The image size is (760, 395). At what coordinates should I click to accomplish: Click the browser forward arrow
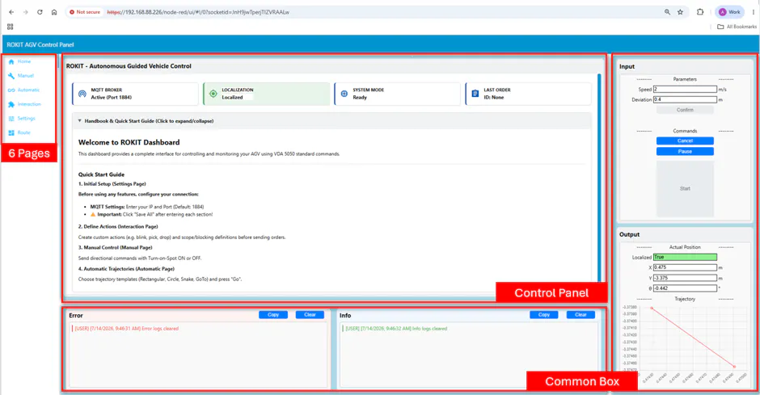tap(26, 12)
